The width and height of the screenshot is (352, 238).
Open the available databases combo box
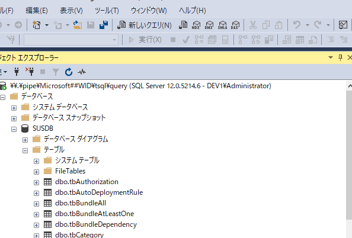click(x=71, y=40)
